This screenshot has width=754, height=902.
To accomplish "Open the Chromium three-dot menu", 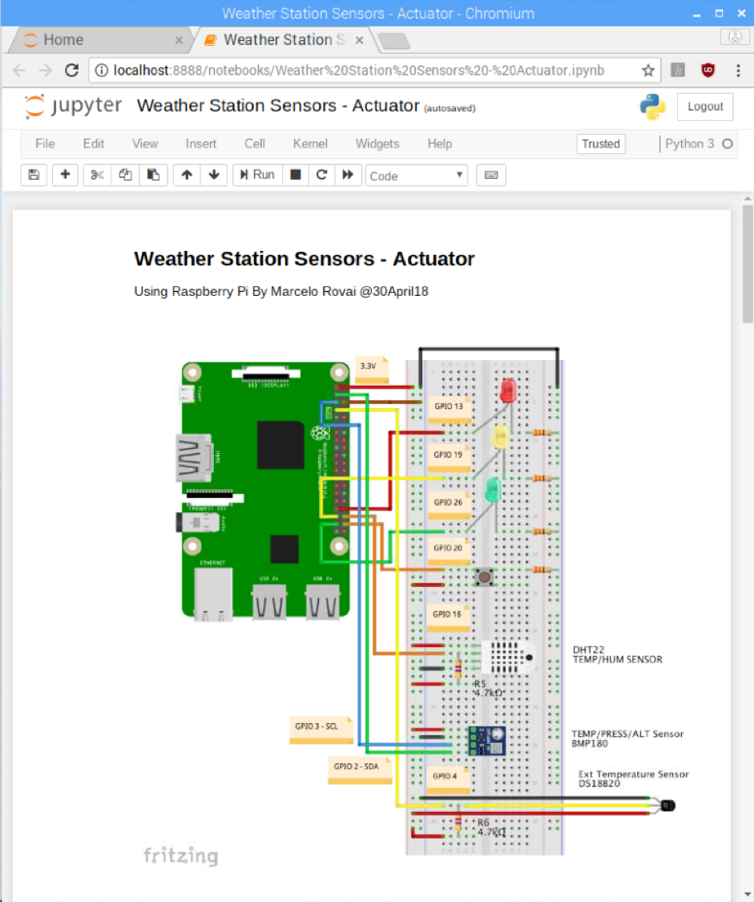I will point(738,71).
